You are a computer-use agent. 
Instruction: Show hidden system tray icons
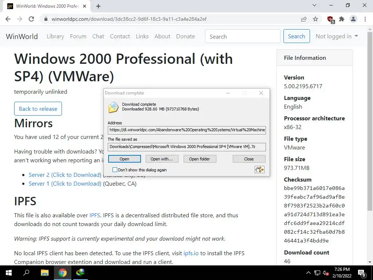(x=308, y=273)
